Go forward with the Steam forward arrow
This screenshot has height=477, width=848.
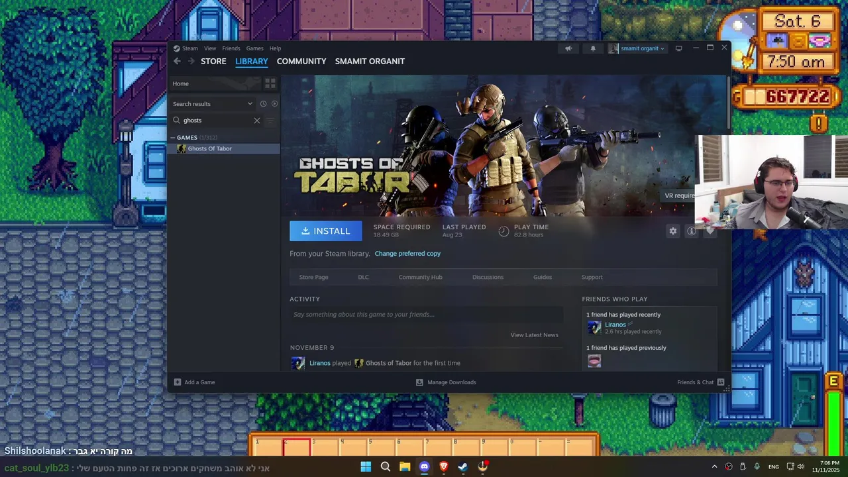click(x=191, y=61)
